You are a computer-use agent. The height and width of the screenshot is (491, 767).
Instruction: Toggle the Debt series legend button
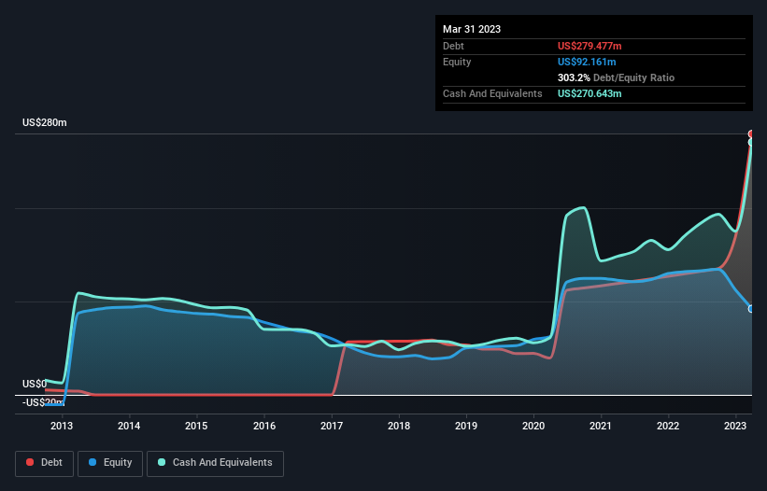[x=45, y=463]
